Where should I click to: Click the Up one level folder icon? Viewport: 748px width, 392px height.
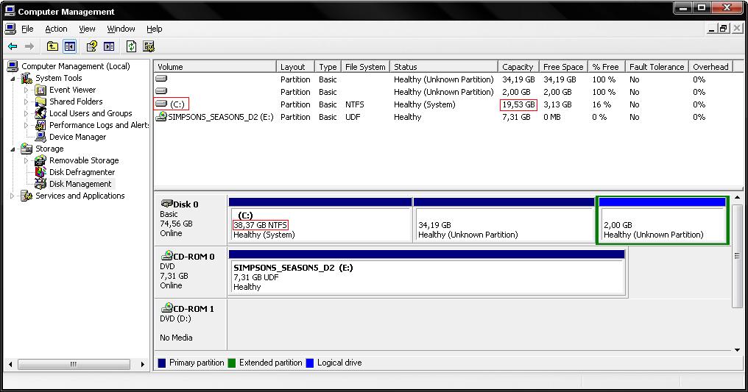click(x=52, y=46)
